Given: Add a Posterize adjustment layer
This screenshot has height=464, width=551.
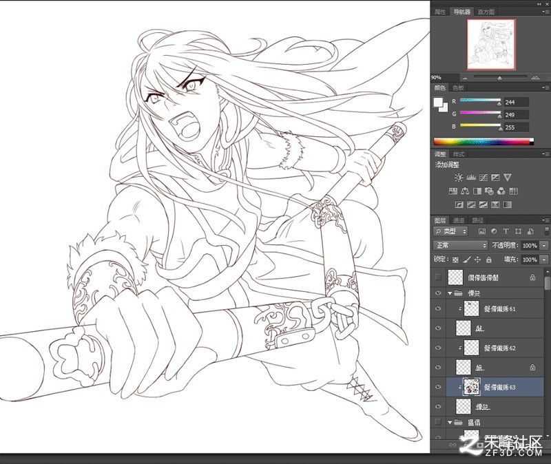Looking at the screenshot, I should (x=471, y=204).
